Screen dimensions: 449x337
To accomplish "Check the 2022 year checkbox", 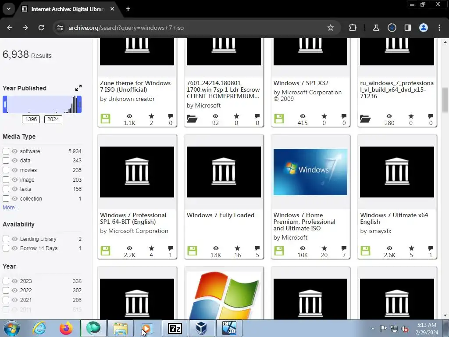I will (6, 290).
